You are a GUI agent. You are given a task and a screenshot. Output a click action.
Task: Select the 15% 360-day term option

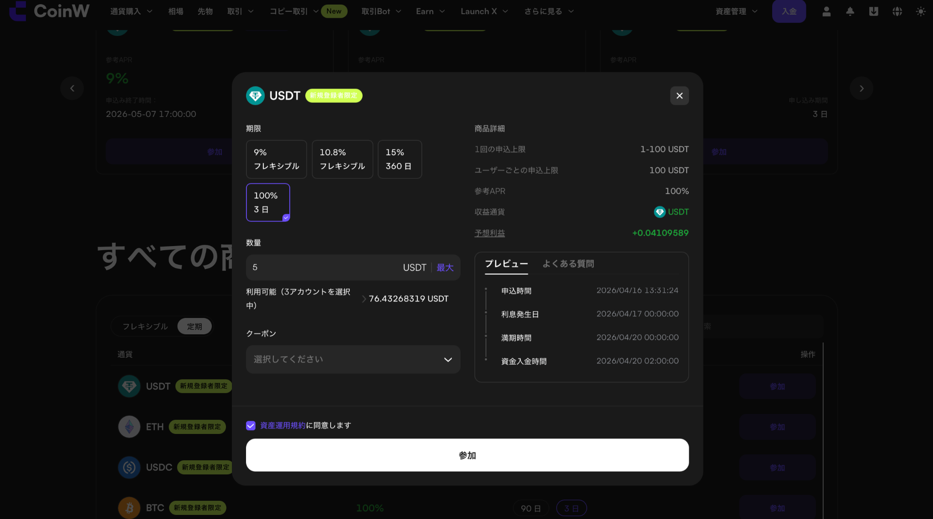pyautogui.click(x=400, y=159)
